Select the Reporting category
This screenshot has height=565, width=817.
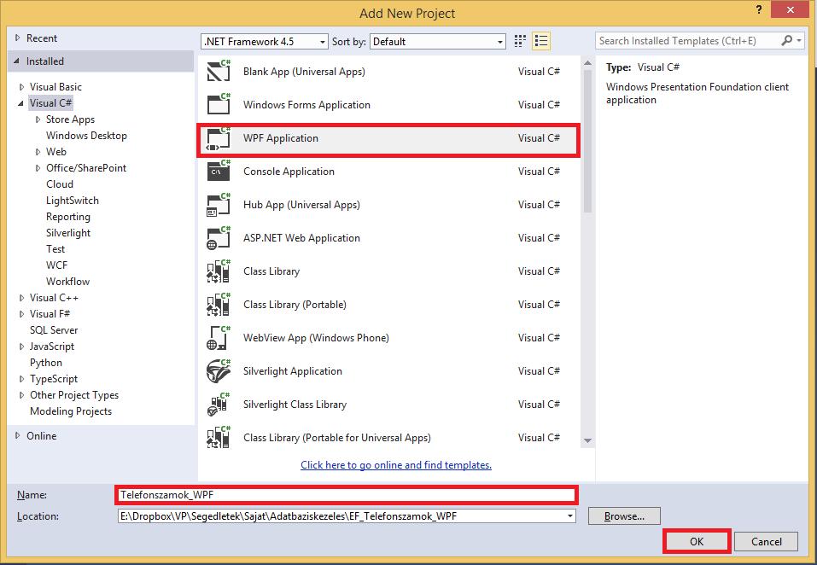click(67, 217)
